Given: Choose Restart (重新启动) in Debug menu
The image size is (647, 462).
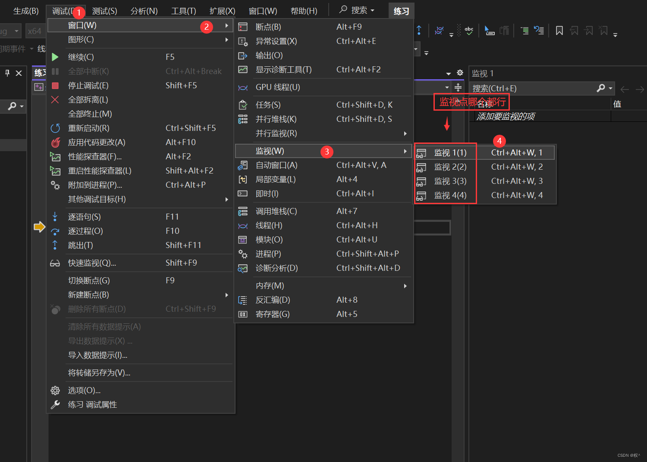Looking at the screenshot, I should coord(140,128).
